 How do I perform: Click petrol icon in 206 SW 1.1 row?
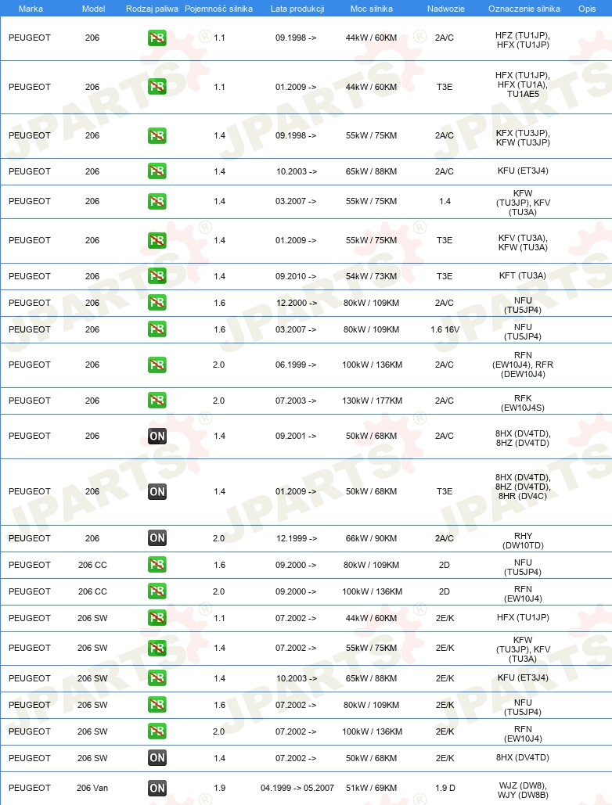[157, 618]
